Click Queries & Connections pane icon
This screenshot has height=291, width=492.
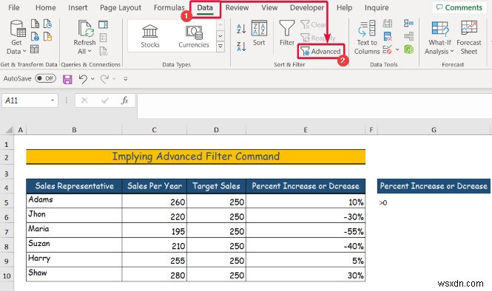tap(104, 24)
